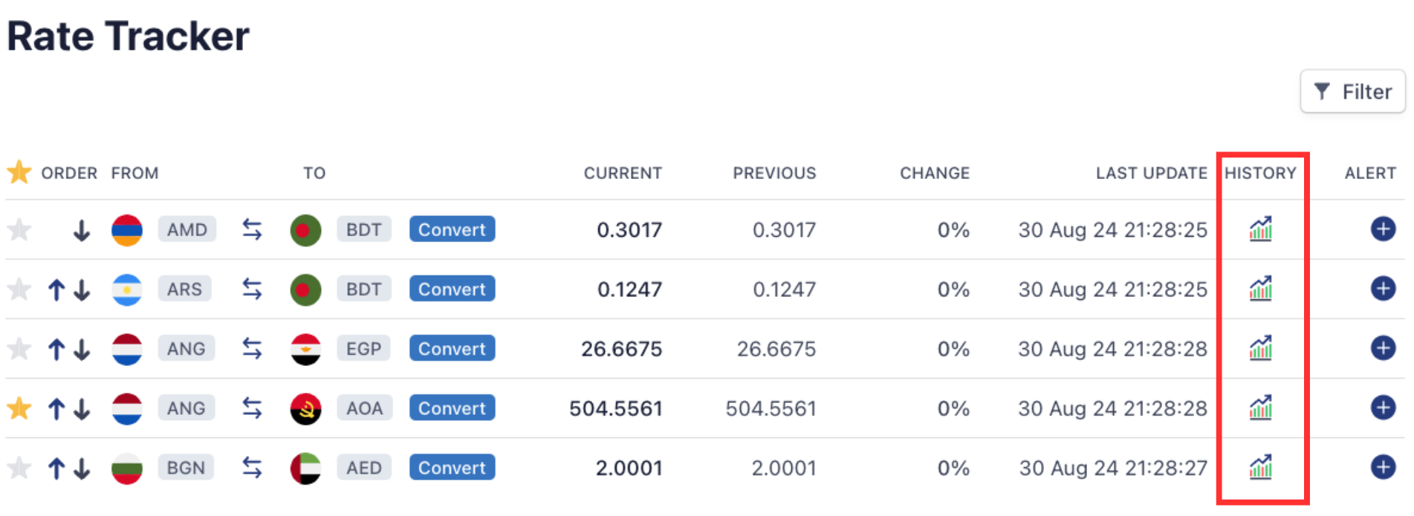Open the Filter options
Viewport: 1414px width, 516px height.
pyautogui.click(x=1352, y=91)
